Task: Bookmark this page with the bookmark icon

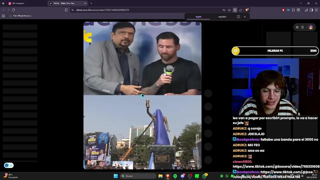Action: coord(66,10)
